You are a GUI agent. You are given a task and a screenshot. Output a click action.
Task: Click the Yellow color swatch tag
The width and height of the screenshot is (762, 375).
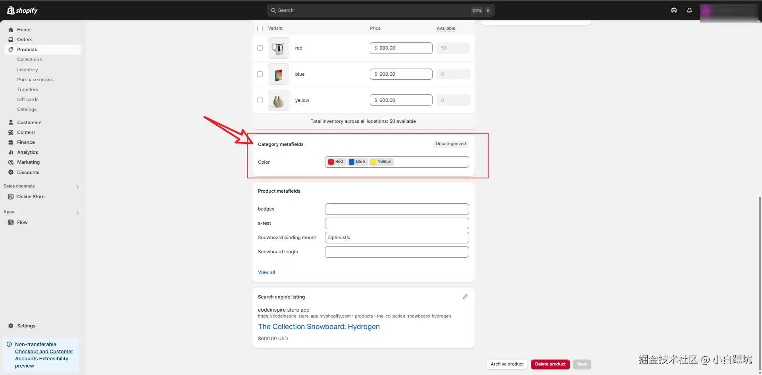[381, 162]
